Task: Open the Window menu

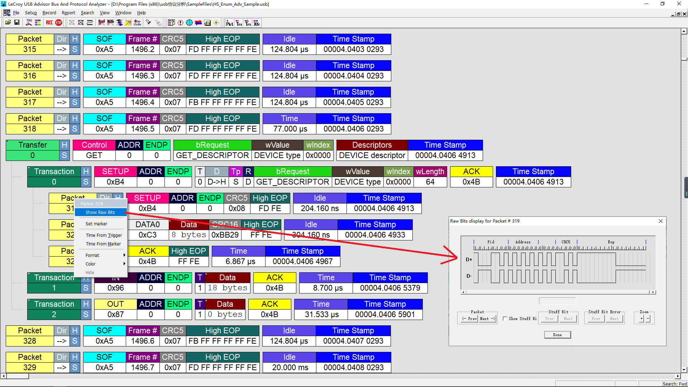Action: (x=123, y=13)
